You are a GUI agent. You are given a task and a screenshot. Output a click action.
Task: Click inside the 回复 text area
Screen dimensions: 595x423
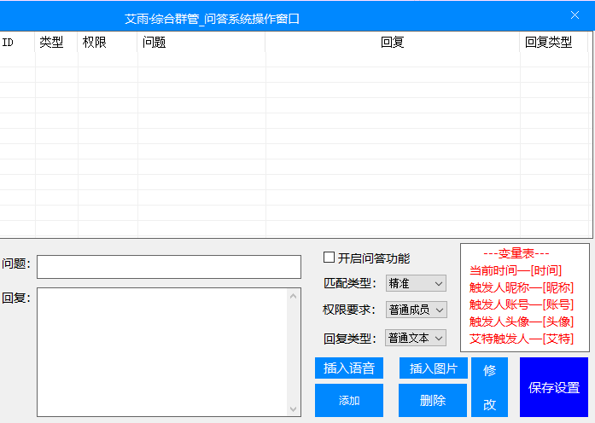[x=162, y=351]
